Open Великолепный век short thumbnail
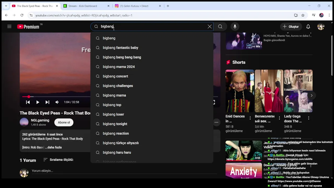The image size is (334, 188). (269, 91)
